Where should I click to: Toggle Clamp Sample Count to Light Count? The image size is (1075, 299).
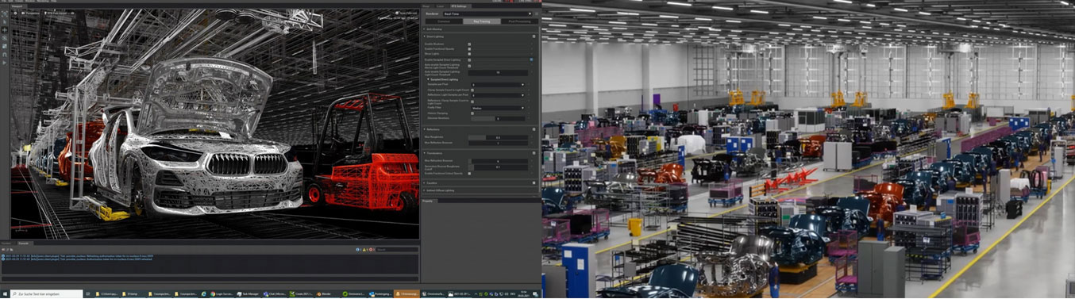click(x=472, y=90)
